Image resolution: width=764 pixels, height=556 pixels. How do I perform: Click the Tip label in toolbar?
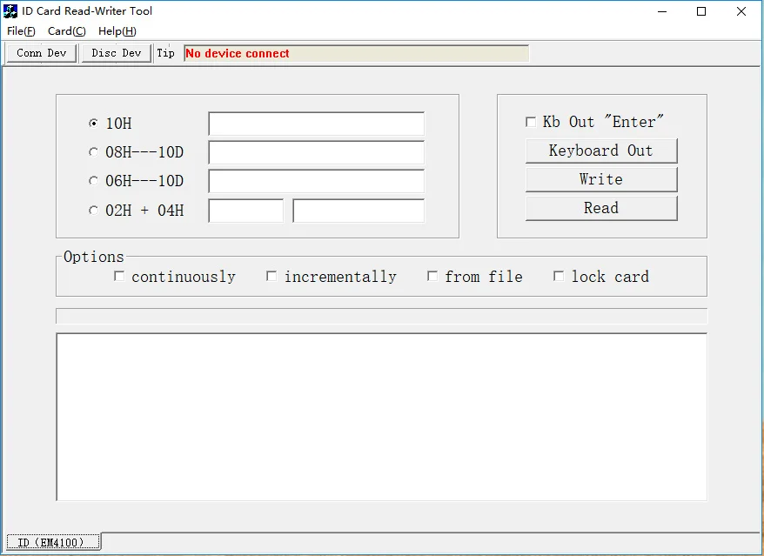pos(165,53)
